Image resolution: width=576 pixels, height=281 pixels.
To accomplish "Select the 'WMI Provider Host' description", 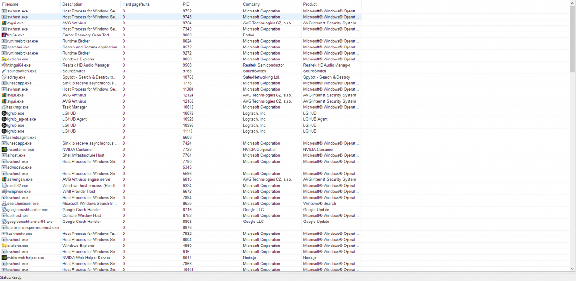I will pos(79,191).
